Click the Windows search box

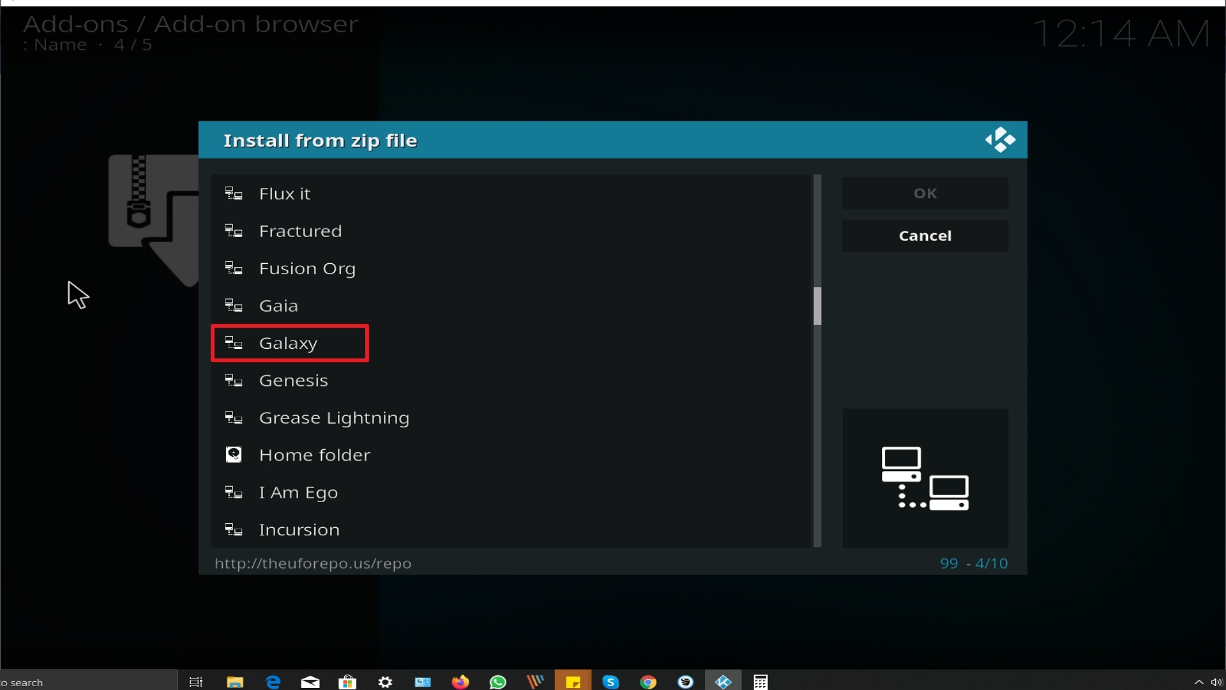pyautogui.click(x=88, y=682)
